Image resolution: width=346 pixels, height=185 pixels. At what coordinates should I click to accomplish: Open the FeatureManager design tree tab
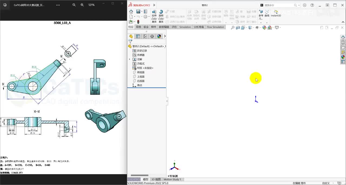click(131, 36)
